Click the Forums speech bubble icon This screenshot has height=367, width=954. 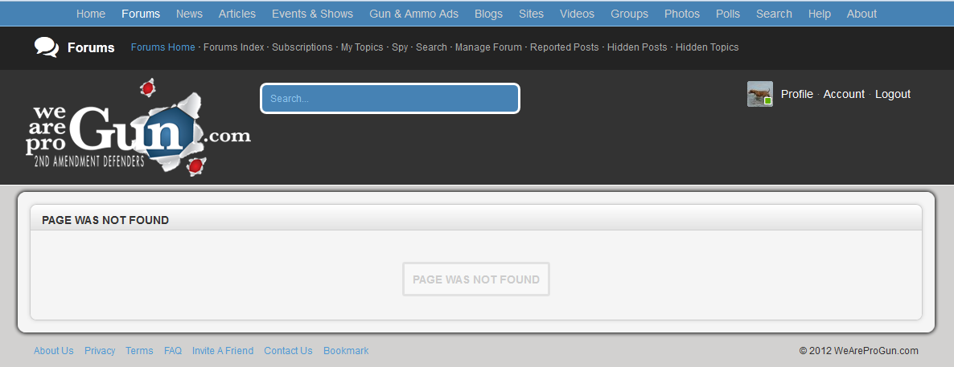click(47, 47)
